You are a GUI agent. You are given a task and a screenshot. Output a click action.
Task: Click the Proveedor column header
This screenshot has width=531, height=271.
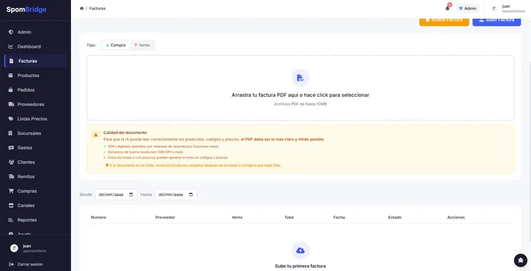(x=165, y=217)
